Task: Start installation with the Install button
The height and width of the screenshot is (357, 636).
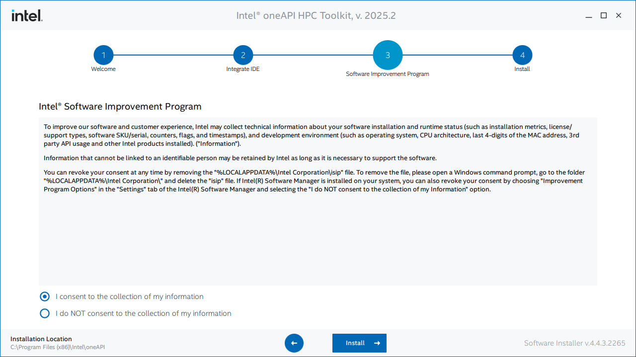Action: click(x=359, y=343)
